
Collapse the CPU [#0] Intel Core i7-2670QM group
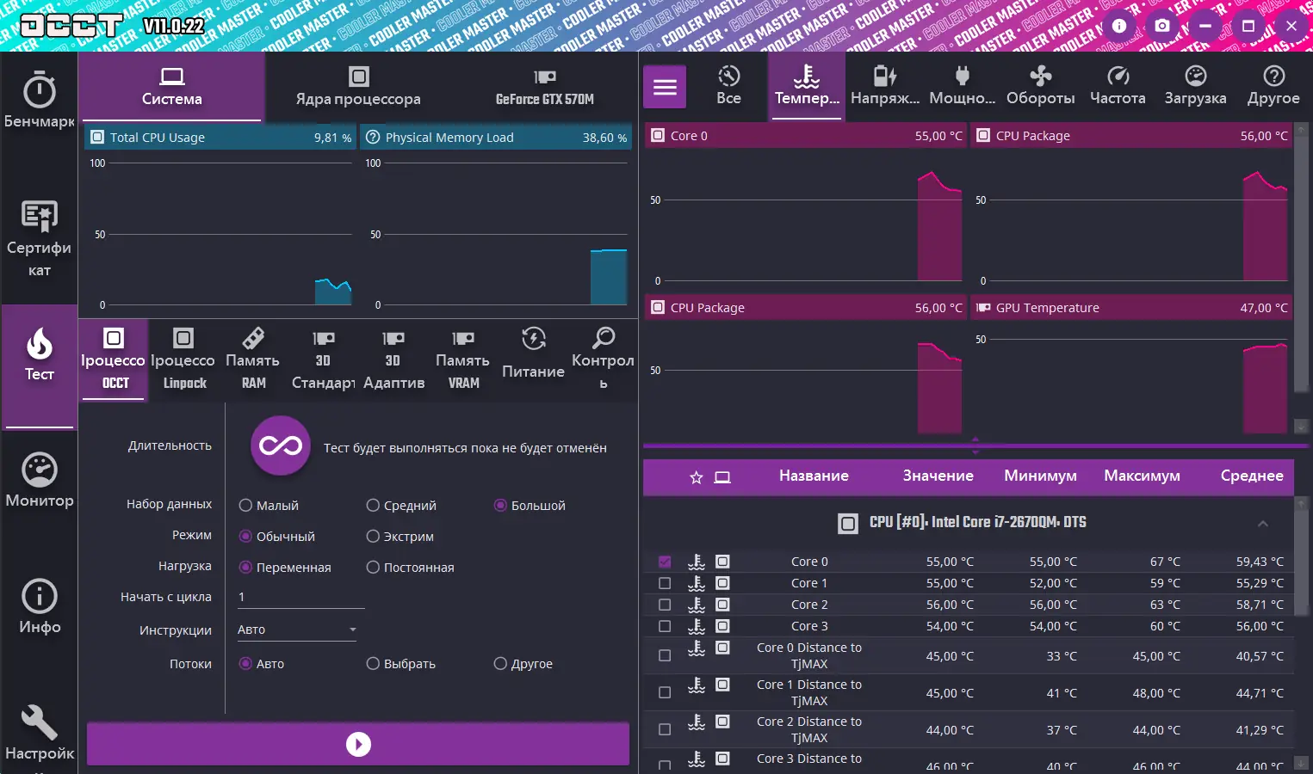[1263, 524]
